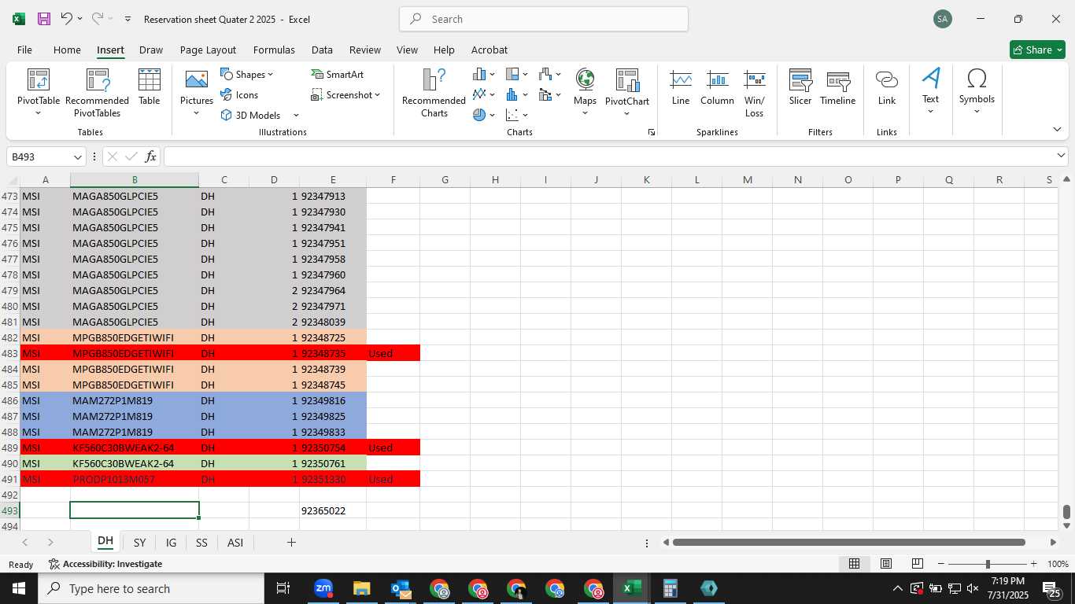Viewport: 1075px width, 604px height.
Task: Open the Pictures insert menu
Action: point(197,93)
